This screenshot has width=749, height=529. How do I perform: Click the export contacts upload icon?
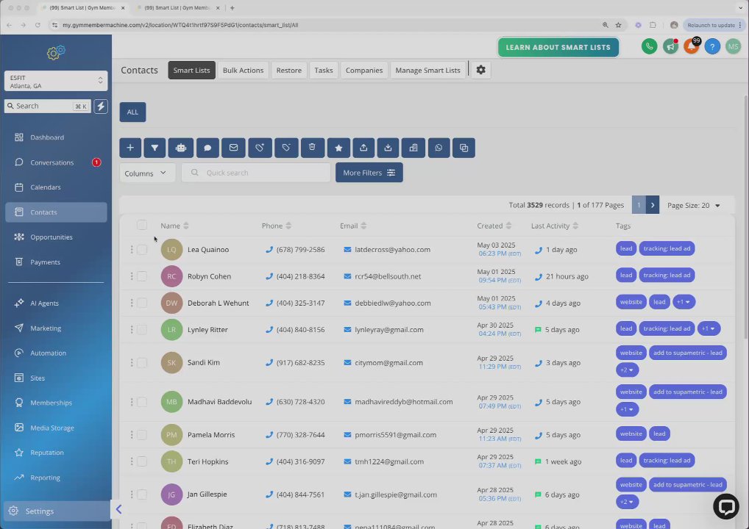pos(363,148)
